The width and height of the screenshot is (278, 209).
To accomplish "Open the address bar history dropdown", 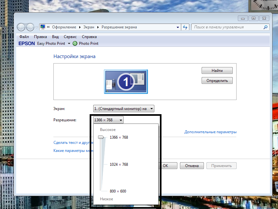I will pos(178,27).
